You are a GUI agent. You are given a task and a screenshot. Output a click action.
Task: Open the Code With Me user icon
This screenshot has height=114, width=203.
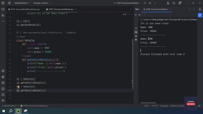pyautogui.click(x=168, y=3)
